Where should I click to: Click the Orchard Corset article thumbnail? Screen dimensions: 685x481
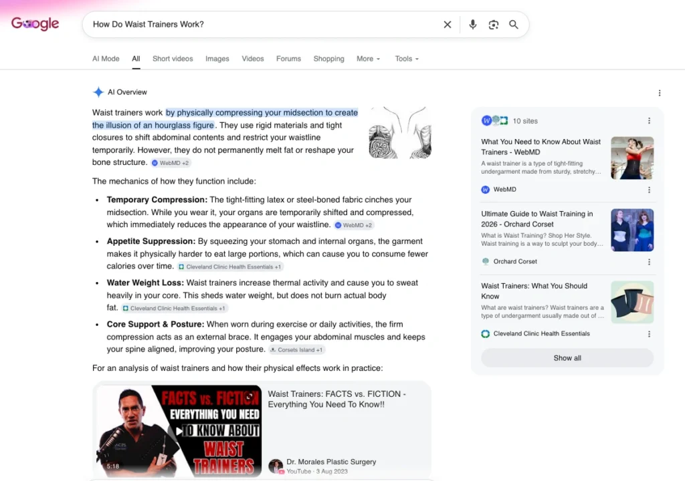632,230
